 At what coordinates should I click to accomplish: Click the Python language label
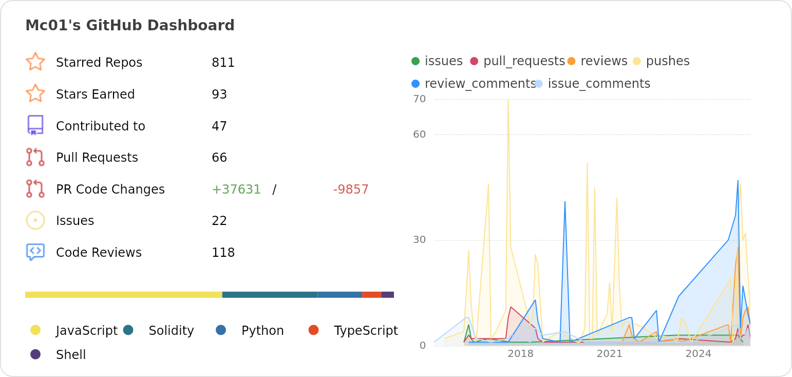(x=262, y=331)
